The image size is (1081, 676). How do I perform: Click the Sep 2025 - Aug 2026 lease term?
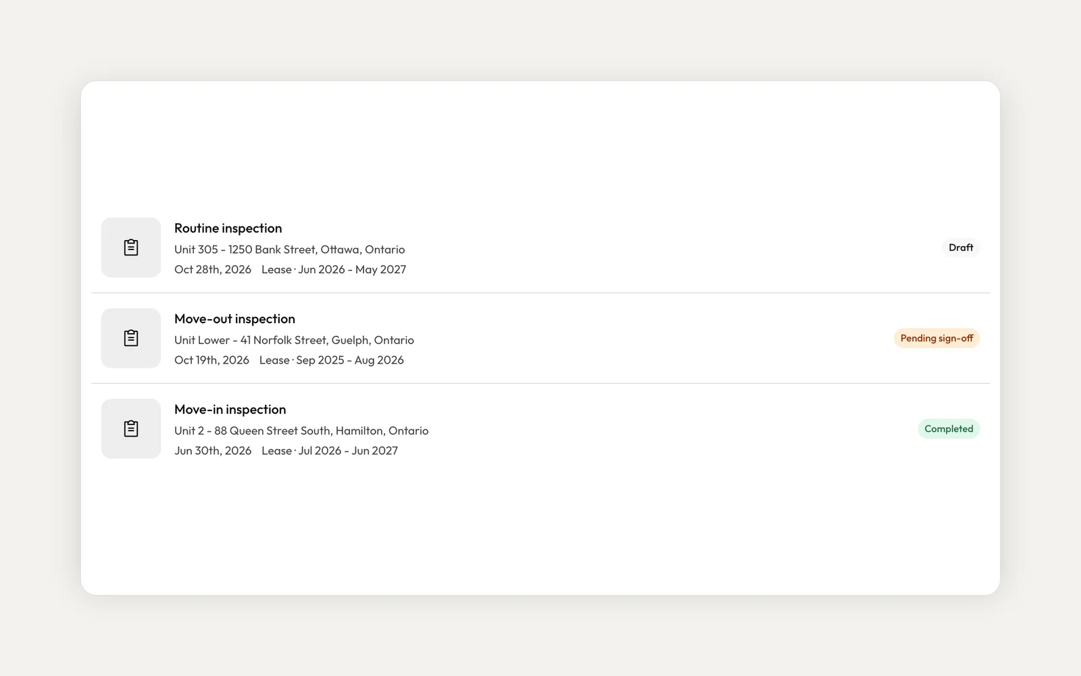350,360
